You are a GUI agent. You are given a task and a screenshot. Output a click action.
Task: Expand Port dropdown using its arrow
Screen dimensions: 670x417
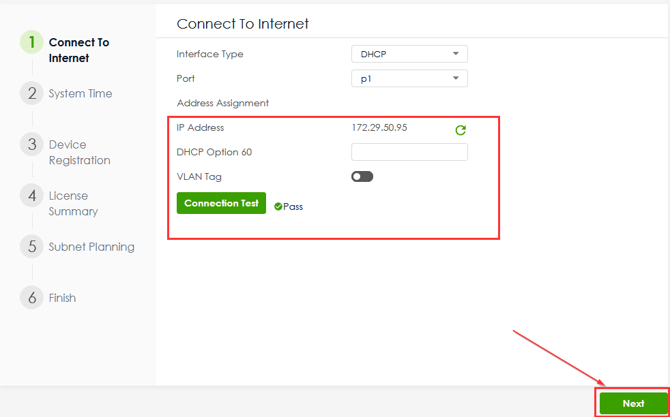[x=456, y=78]
